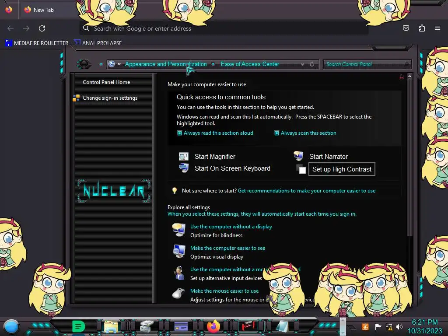
Task: Click the volume speaker tray icon
Action: click(399, 326)
